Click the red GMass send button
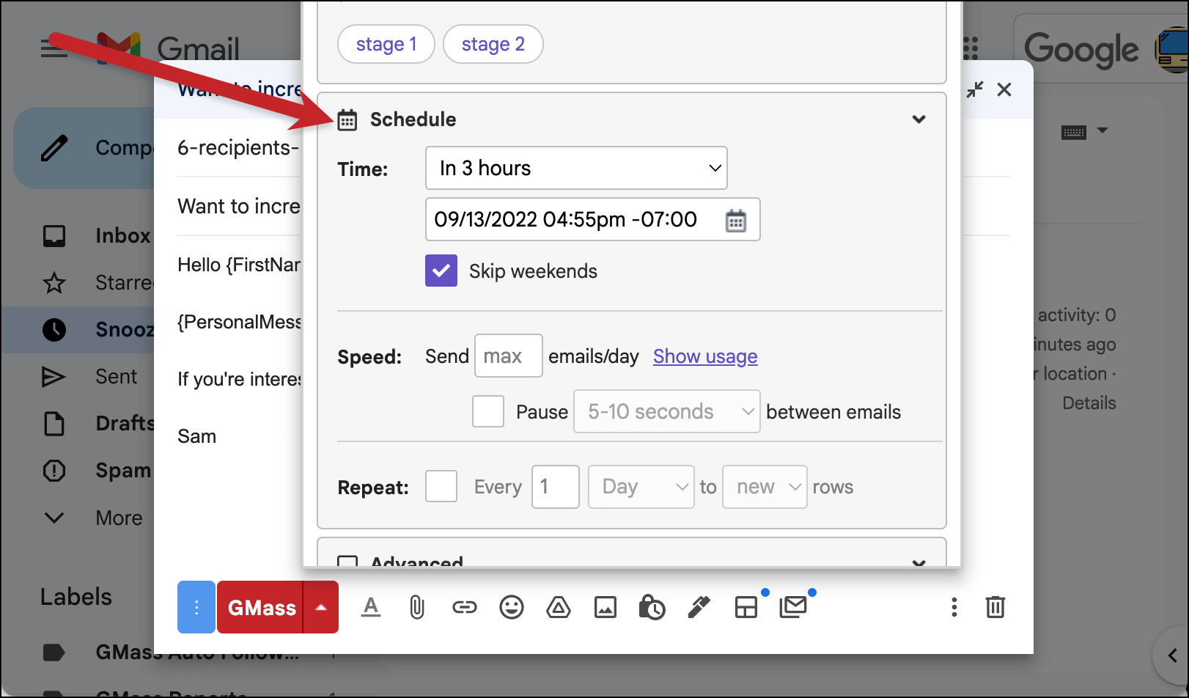The height and width of the screenshot is (698, 1189). (x=260, y=607)
